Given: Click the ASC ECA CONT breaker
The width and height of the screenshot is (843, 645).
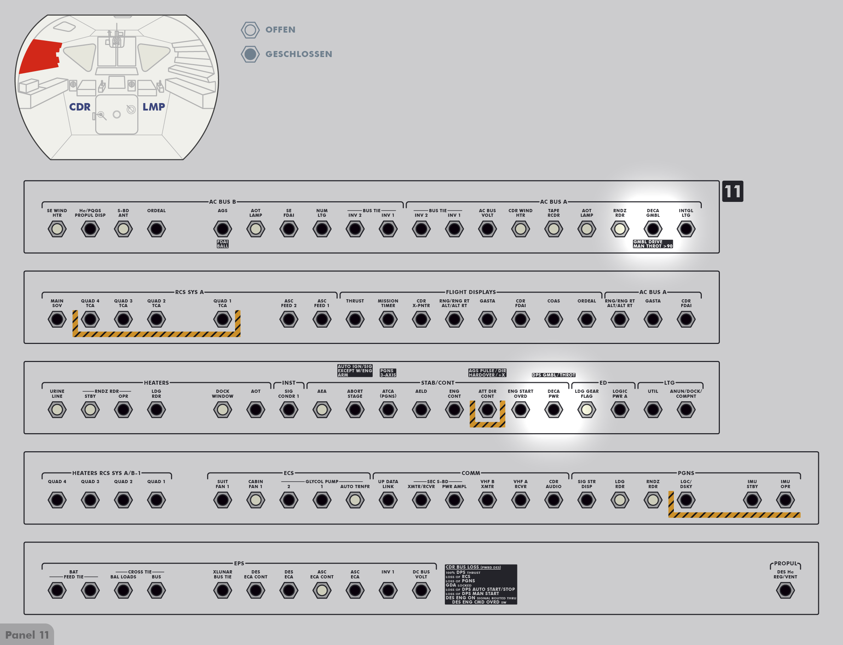Looking at the screenshot, I should (322, 590).
